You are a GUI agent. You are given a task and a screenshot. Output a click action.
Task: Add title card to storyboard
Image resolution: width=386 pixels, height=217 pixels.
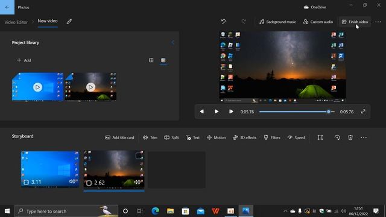119,137
